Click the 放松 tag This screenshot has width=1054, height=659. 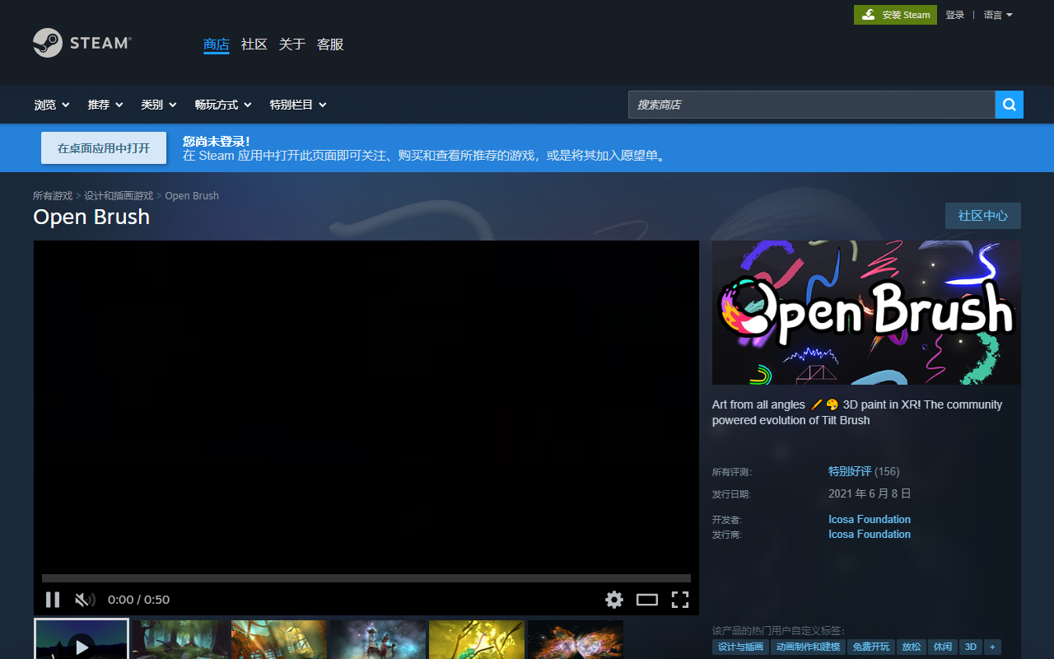coord(912,647)
